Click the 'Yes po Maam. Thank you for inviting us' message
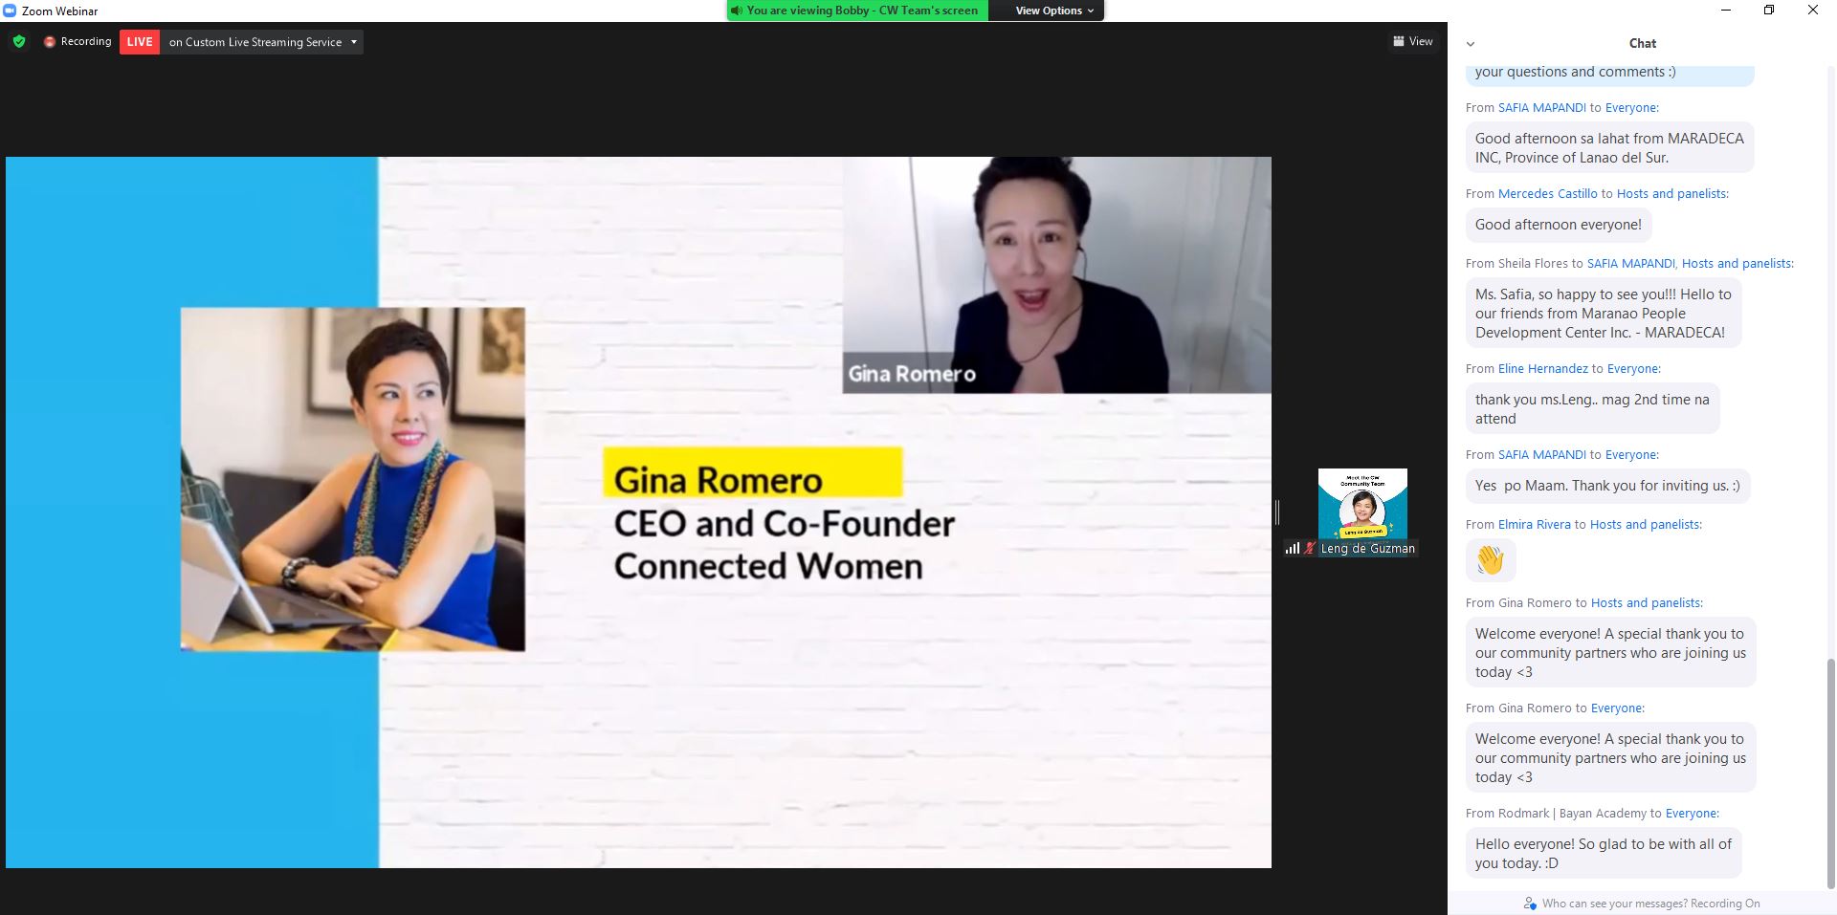This screenshot has width=1837, height=915. (1607, 486)
